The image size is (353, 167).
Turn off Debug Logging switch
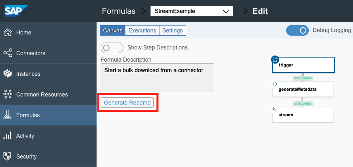pyautogui.click(x=297, y=30)
